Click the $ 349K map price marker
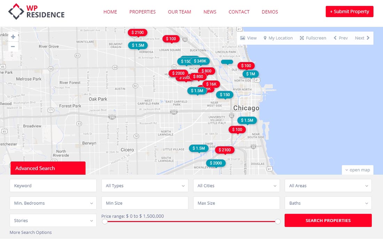 [200, 61]
